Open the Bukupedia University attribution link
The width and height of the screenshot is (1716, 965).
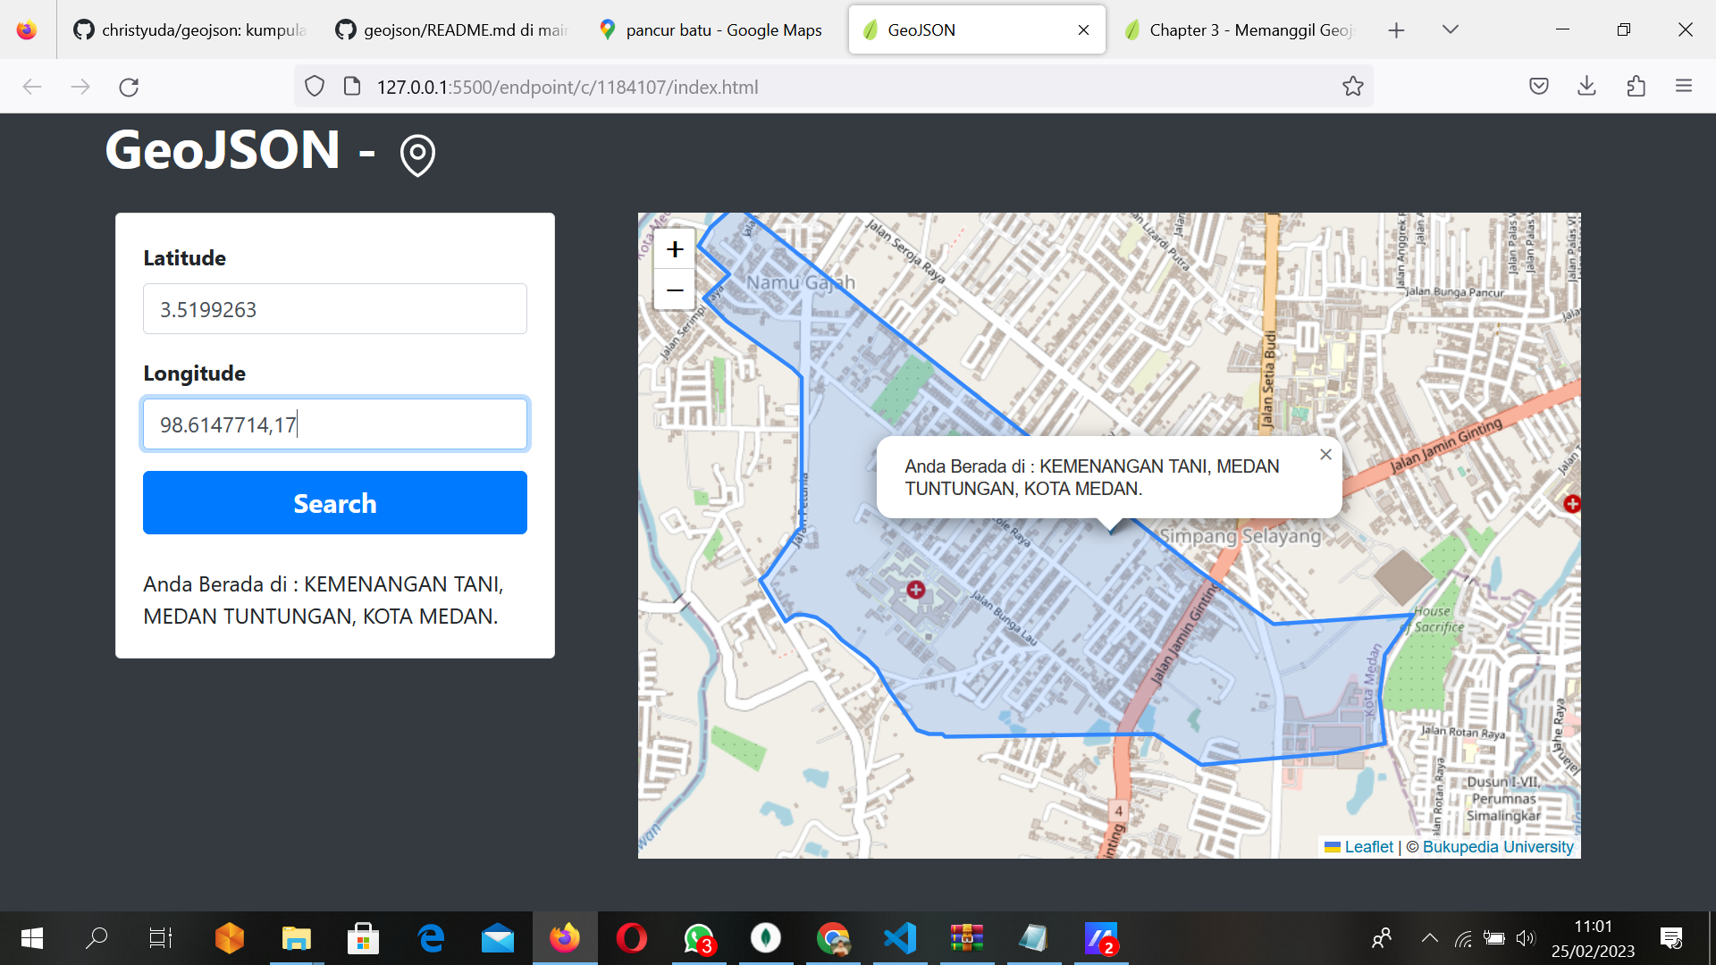[x=1498, y=846]
